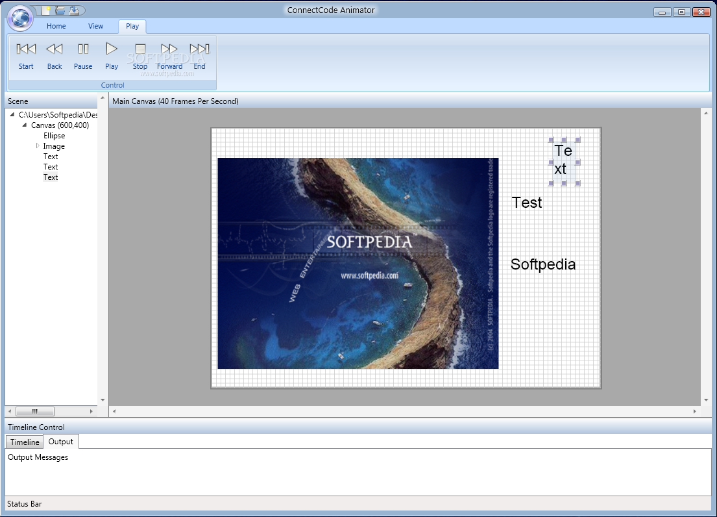717x517 pixels.
Task: Select the Output tab
Action: pyautogui.click(x=61, y=442)
